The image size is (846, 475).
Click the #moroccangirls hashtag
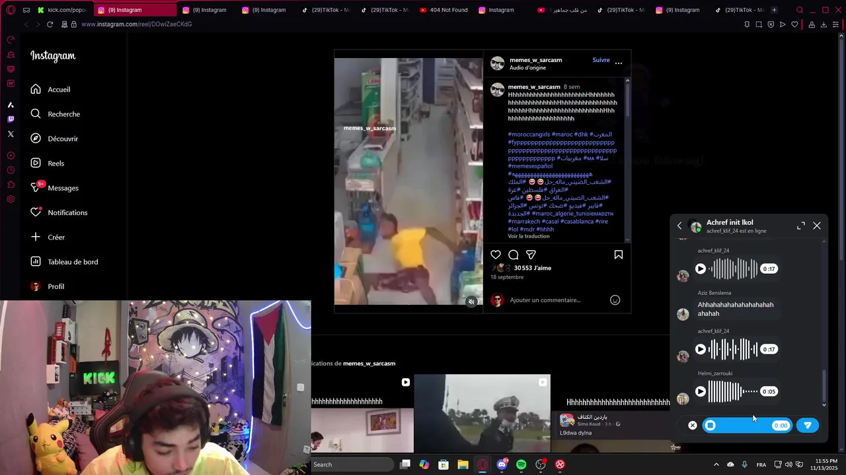pyautogui.click(x=529, y=135)
